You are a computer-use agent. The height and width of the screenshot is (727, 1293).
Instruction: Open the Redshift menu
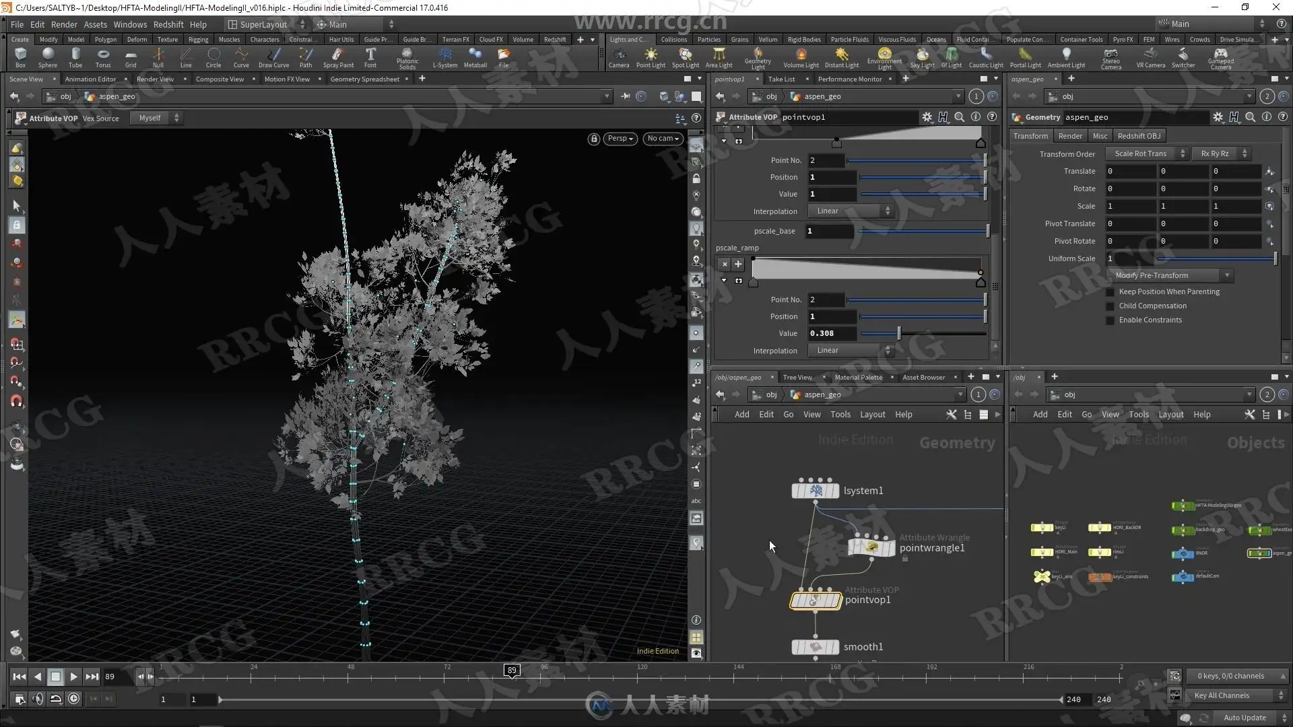point(168,24)
